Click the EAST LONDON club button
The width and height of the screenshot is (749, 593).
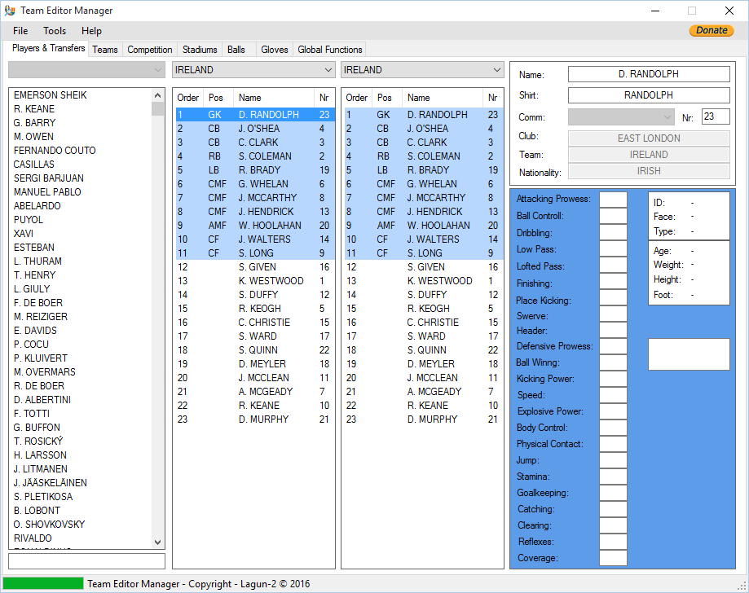coord(648,138)
